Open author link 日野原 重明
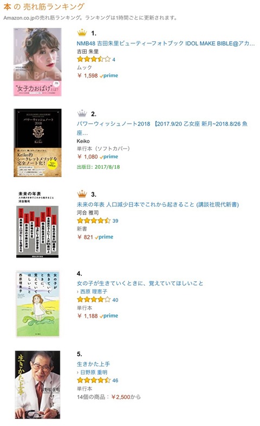The height and width of the screenshot is (426, 260). [x=94, y=372]
